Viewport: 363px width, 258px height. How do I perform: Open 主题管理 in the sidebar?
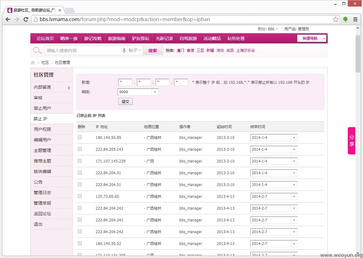[42, 150]
